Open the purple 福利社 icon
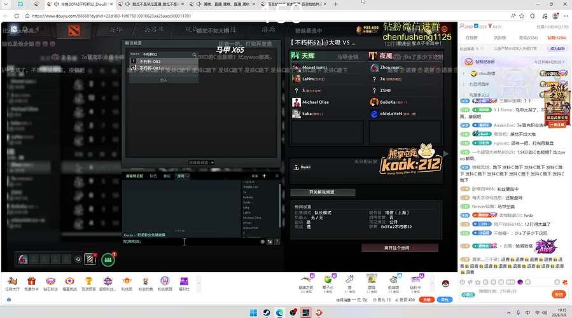This screenshot has width=572, height=318. coord(184,284)
